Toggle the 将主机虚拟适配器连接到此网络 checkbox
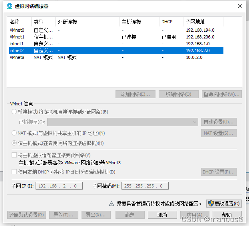This screenshot has height=226, width=249. pos(14,155)
